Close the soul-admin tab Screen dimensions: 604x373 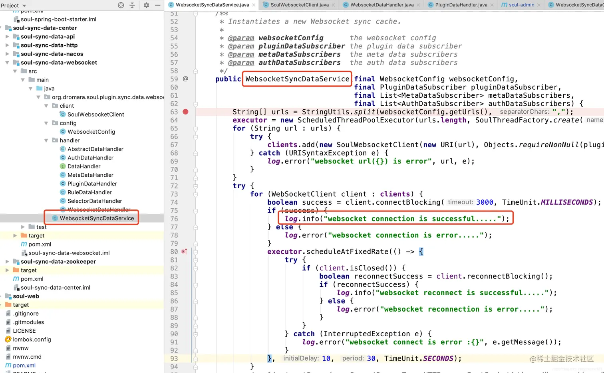click(x=538, y=5)
